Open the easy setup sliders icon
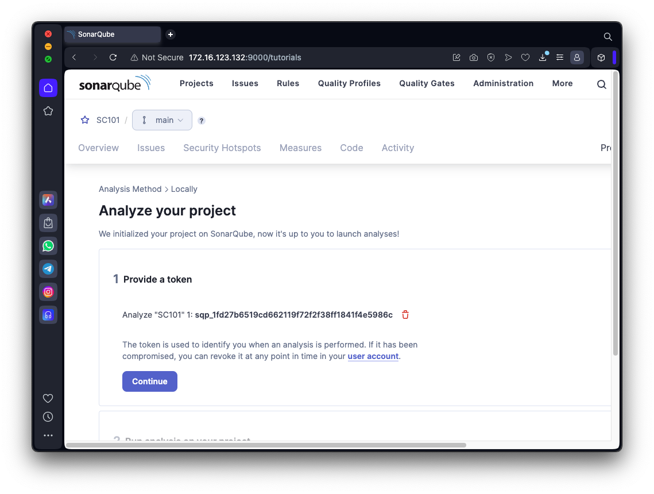 560,57
